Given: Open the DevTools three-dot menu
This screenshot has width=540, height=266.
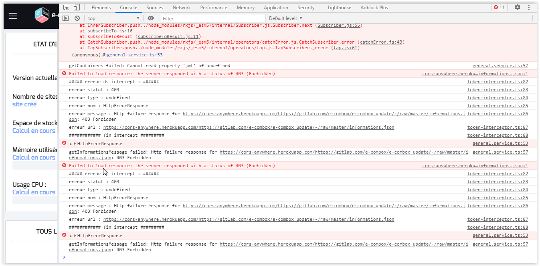Looking at the screenshot, I should pyautogui.click(x=529, y=7).
